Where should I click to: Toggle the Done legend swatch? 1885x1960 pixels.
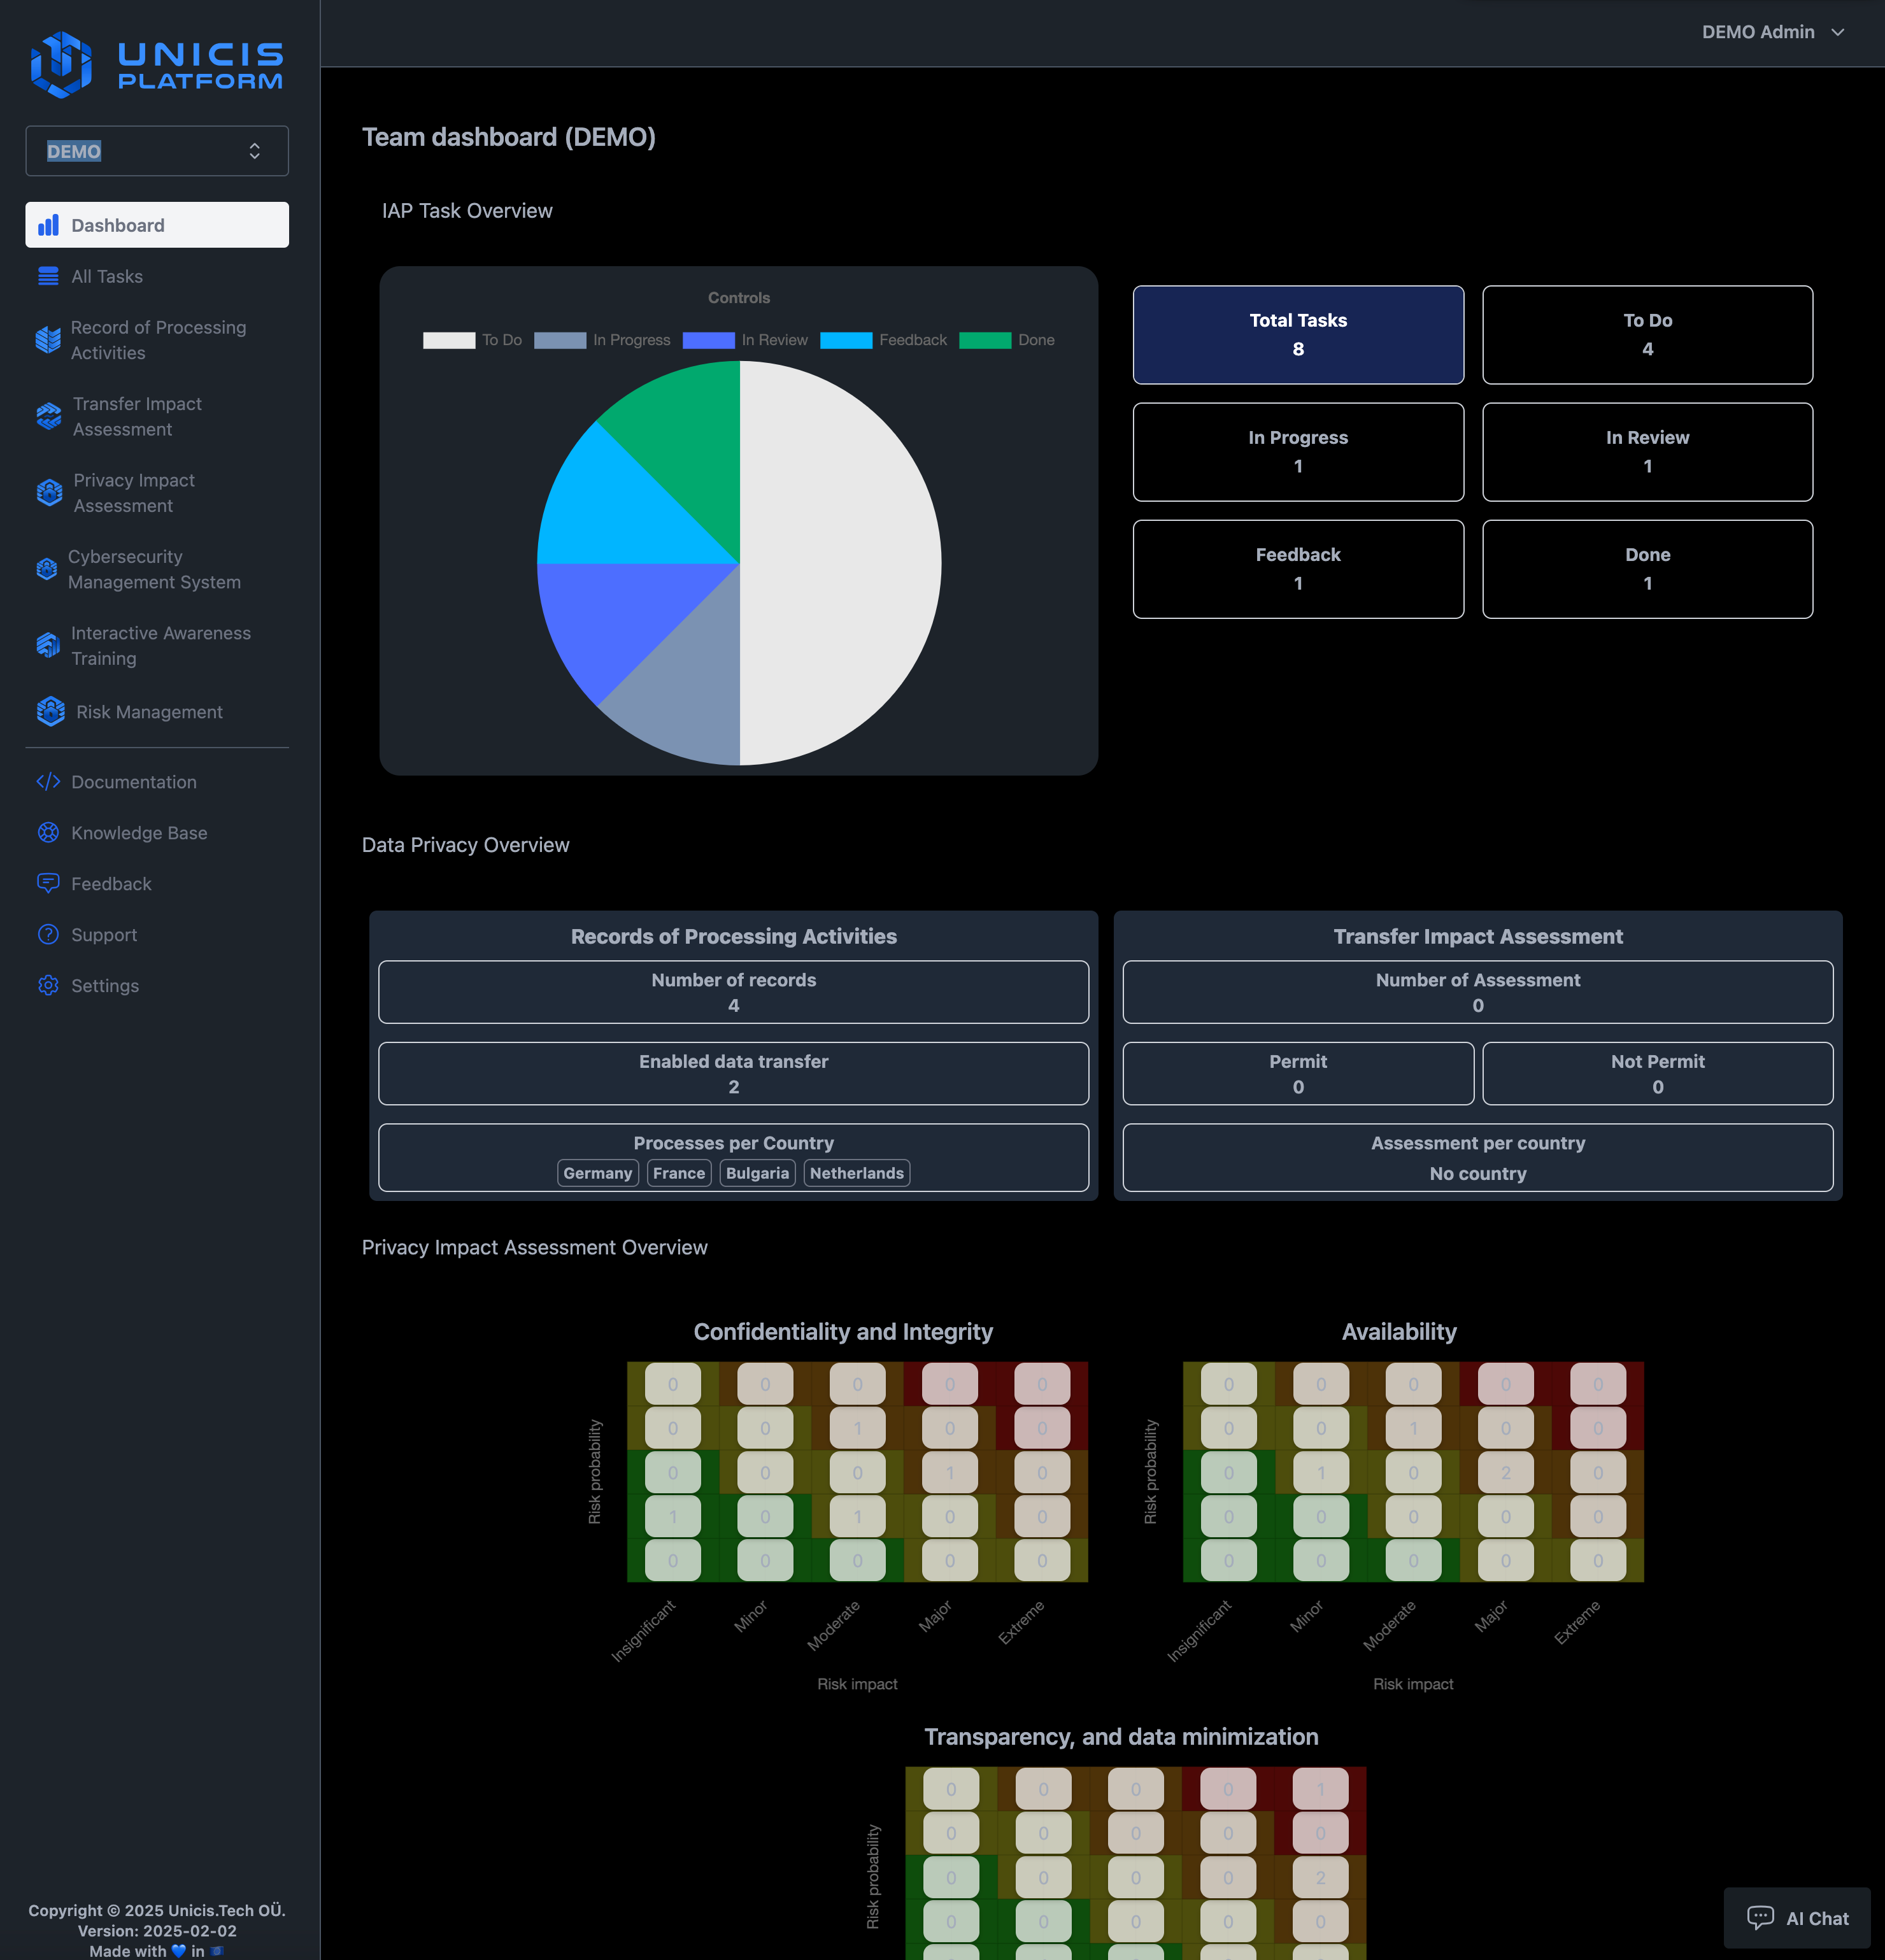coord(985,340)
